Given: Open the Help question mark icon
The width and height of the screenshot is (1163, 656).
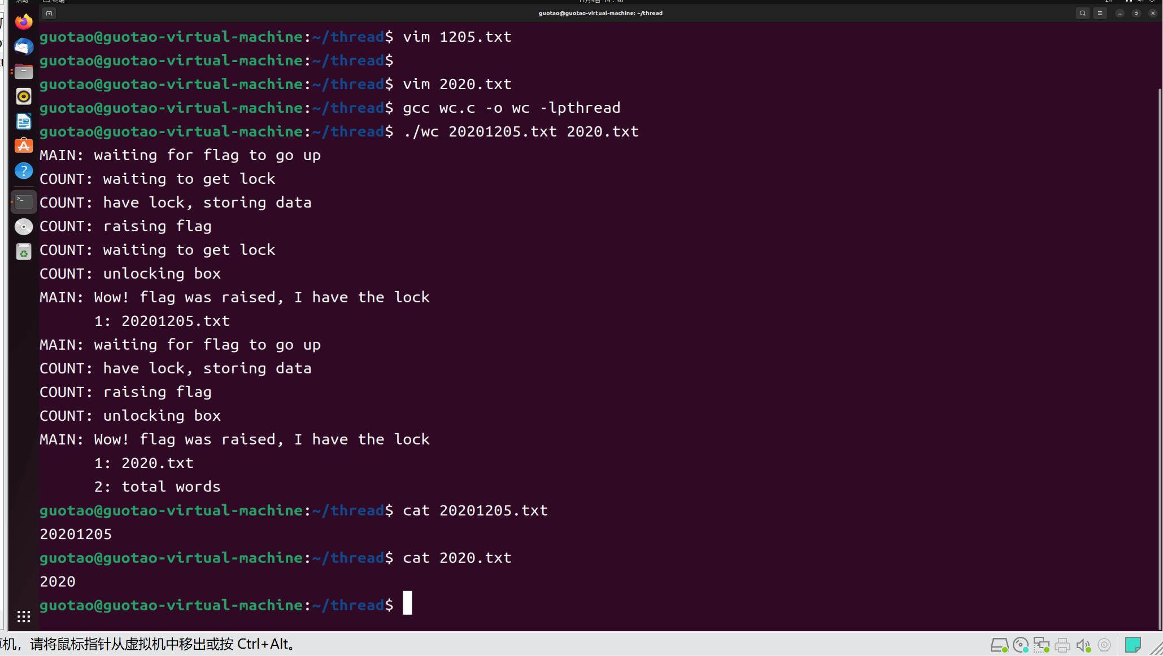Looking at the screenshot, I should pyautogui.click(x=24, y=171).
